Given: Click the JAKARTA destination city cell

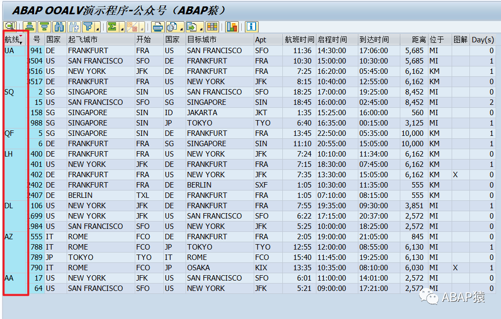Looking at the screenshot, I should [x=220, y=113].
